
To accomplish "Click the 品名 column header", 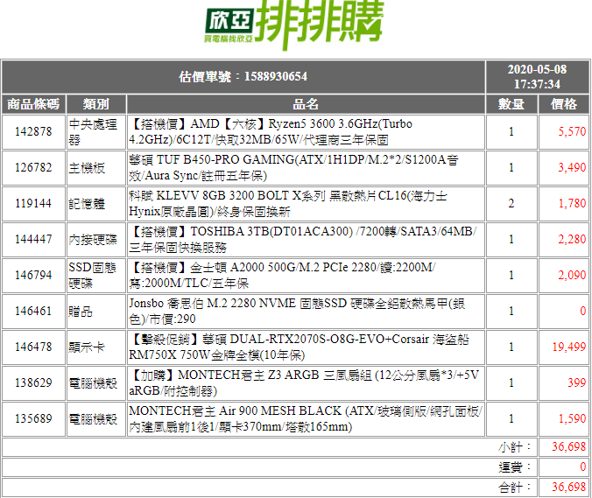I will (306, 104).
